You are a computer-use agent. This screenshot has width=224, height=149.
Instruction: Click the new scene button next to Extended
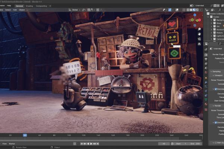click(x=215, y=6)
